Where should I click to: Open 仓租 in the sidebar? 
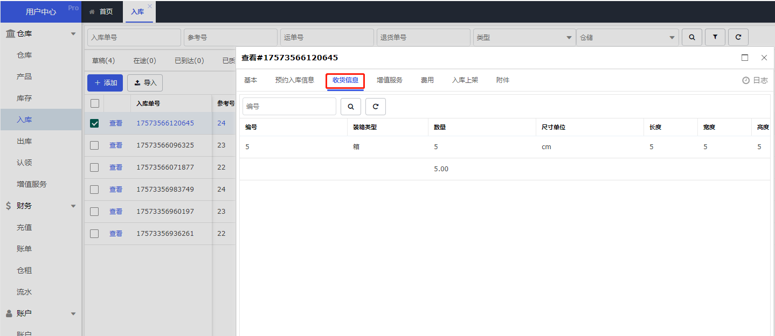coord(40,270)
